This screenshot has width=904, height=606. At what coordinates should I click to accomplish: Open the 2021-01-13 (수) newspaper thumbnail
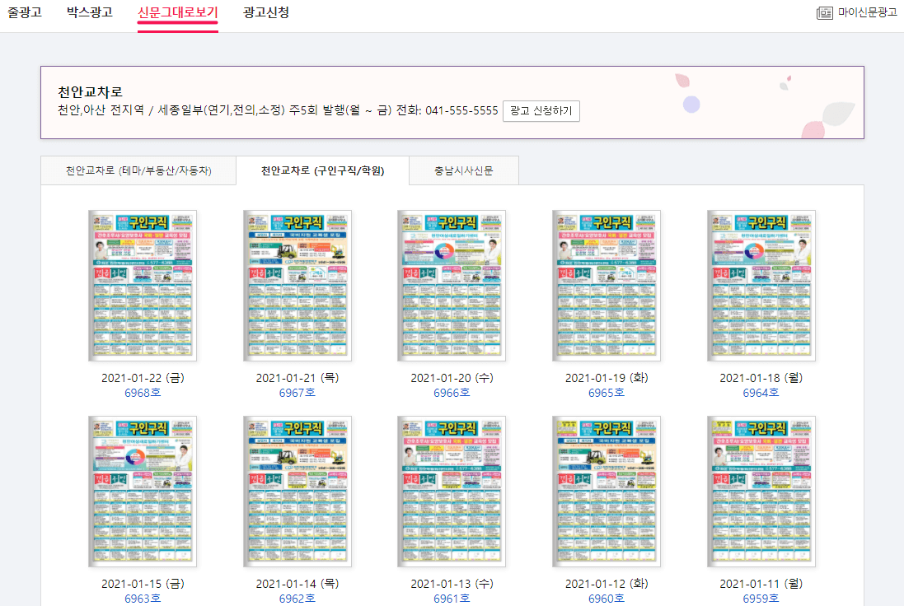coord(452,492)
